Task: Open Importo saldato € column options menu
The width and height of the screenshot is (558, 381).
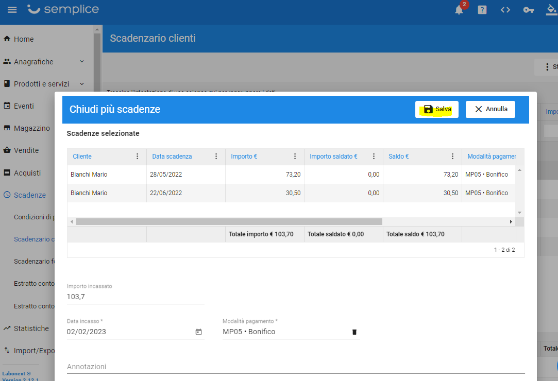Action: coord(374,156)
